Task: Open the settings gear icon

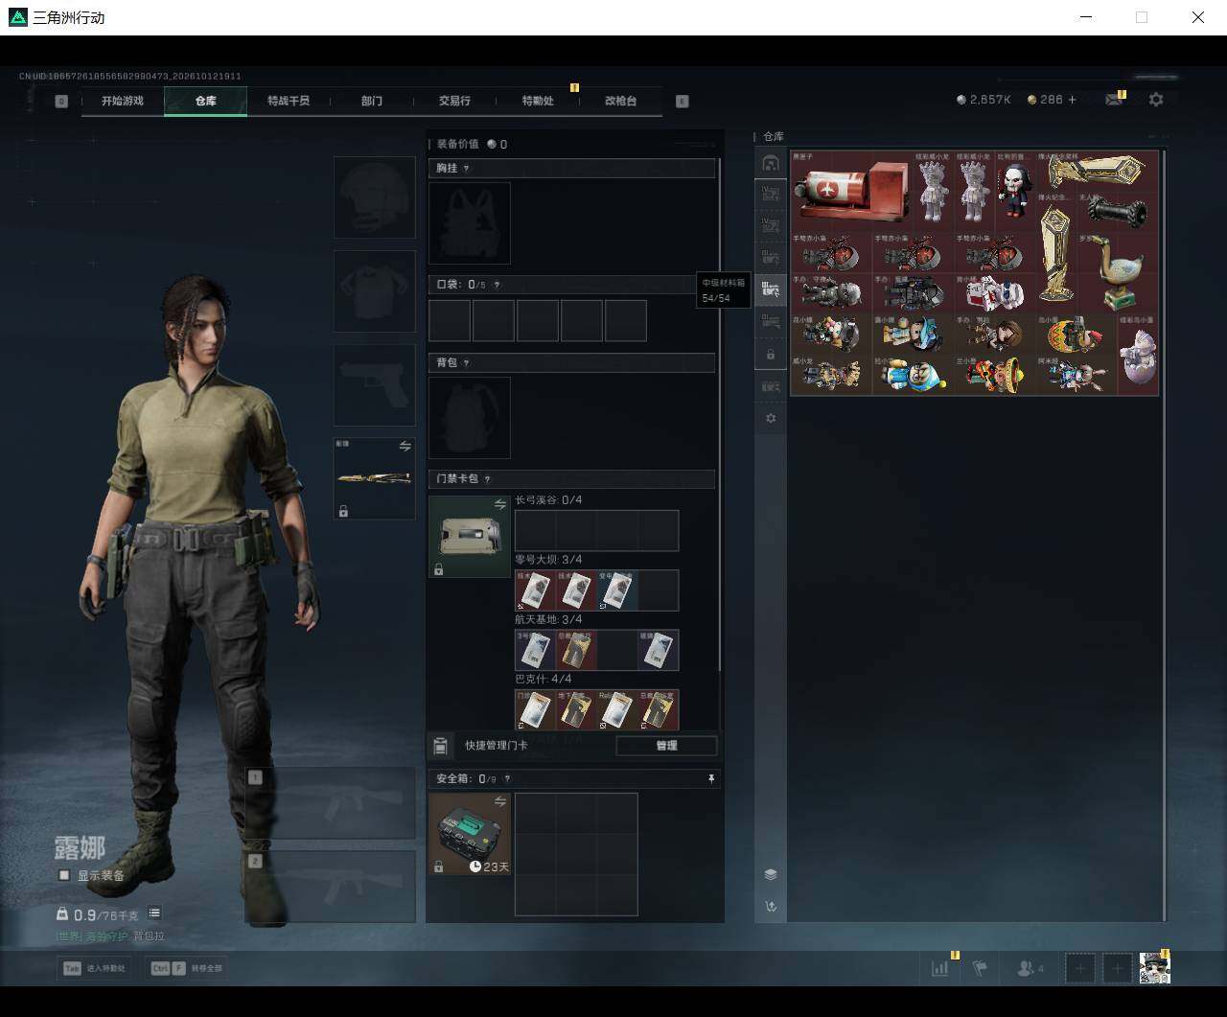Action: coord(1156,100)
